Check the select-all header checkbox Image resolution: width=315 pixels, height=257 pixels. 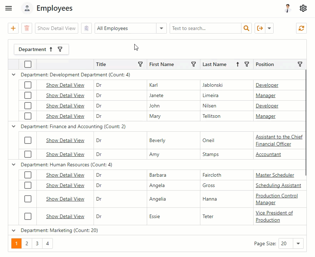click(x=28, y=64)
